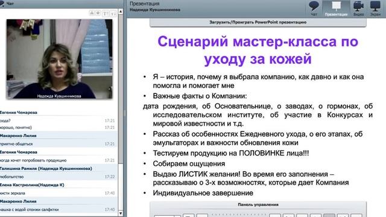
Task: Click the Загрузить/Проиграть PowerPoint презентацию bar
Action: tap(258, 22)
